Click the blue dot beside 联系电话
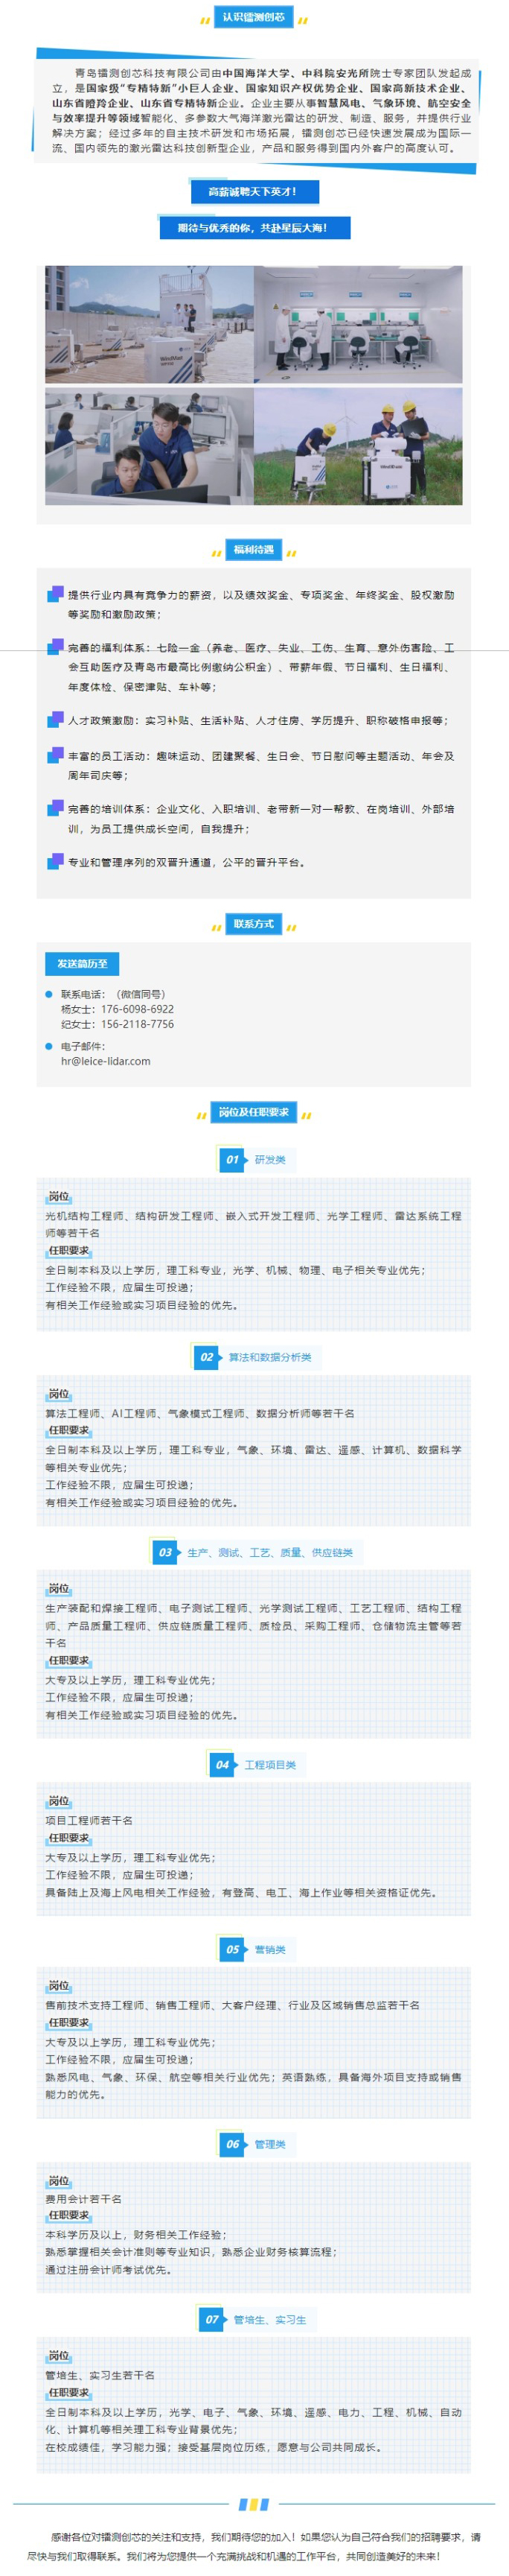This screenshot has height=2576, width=509. click(x=49, y=994)
